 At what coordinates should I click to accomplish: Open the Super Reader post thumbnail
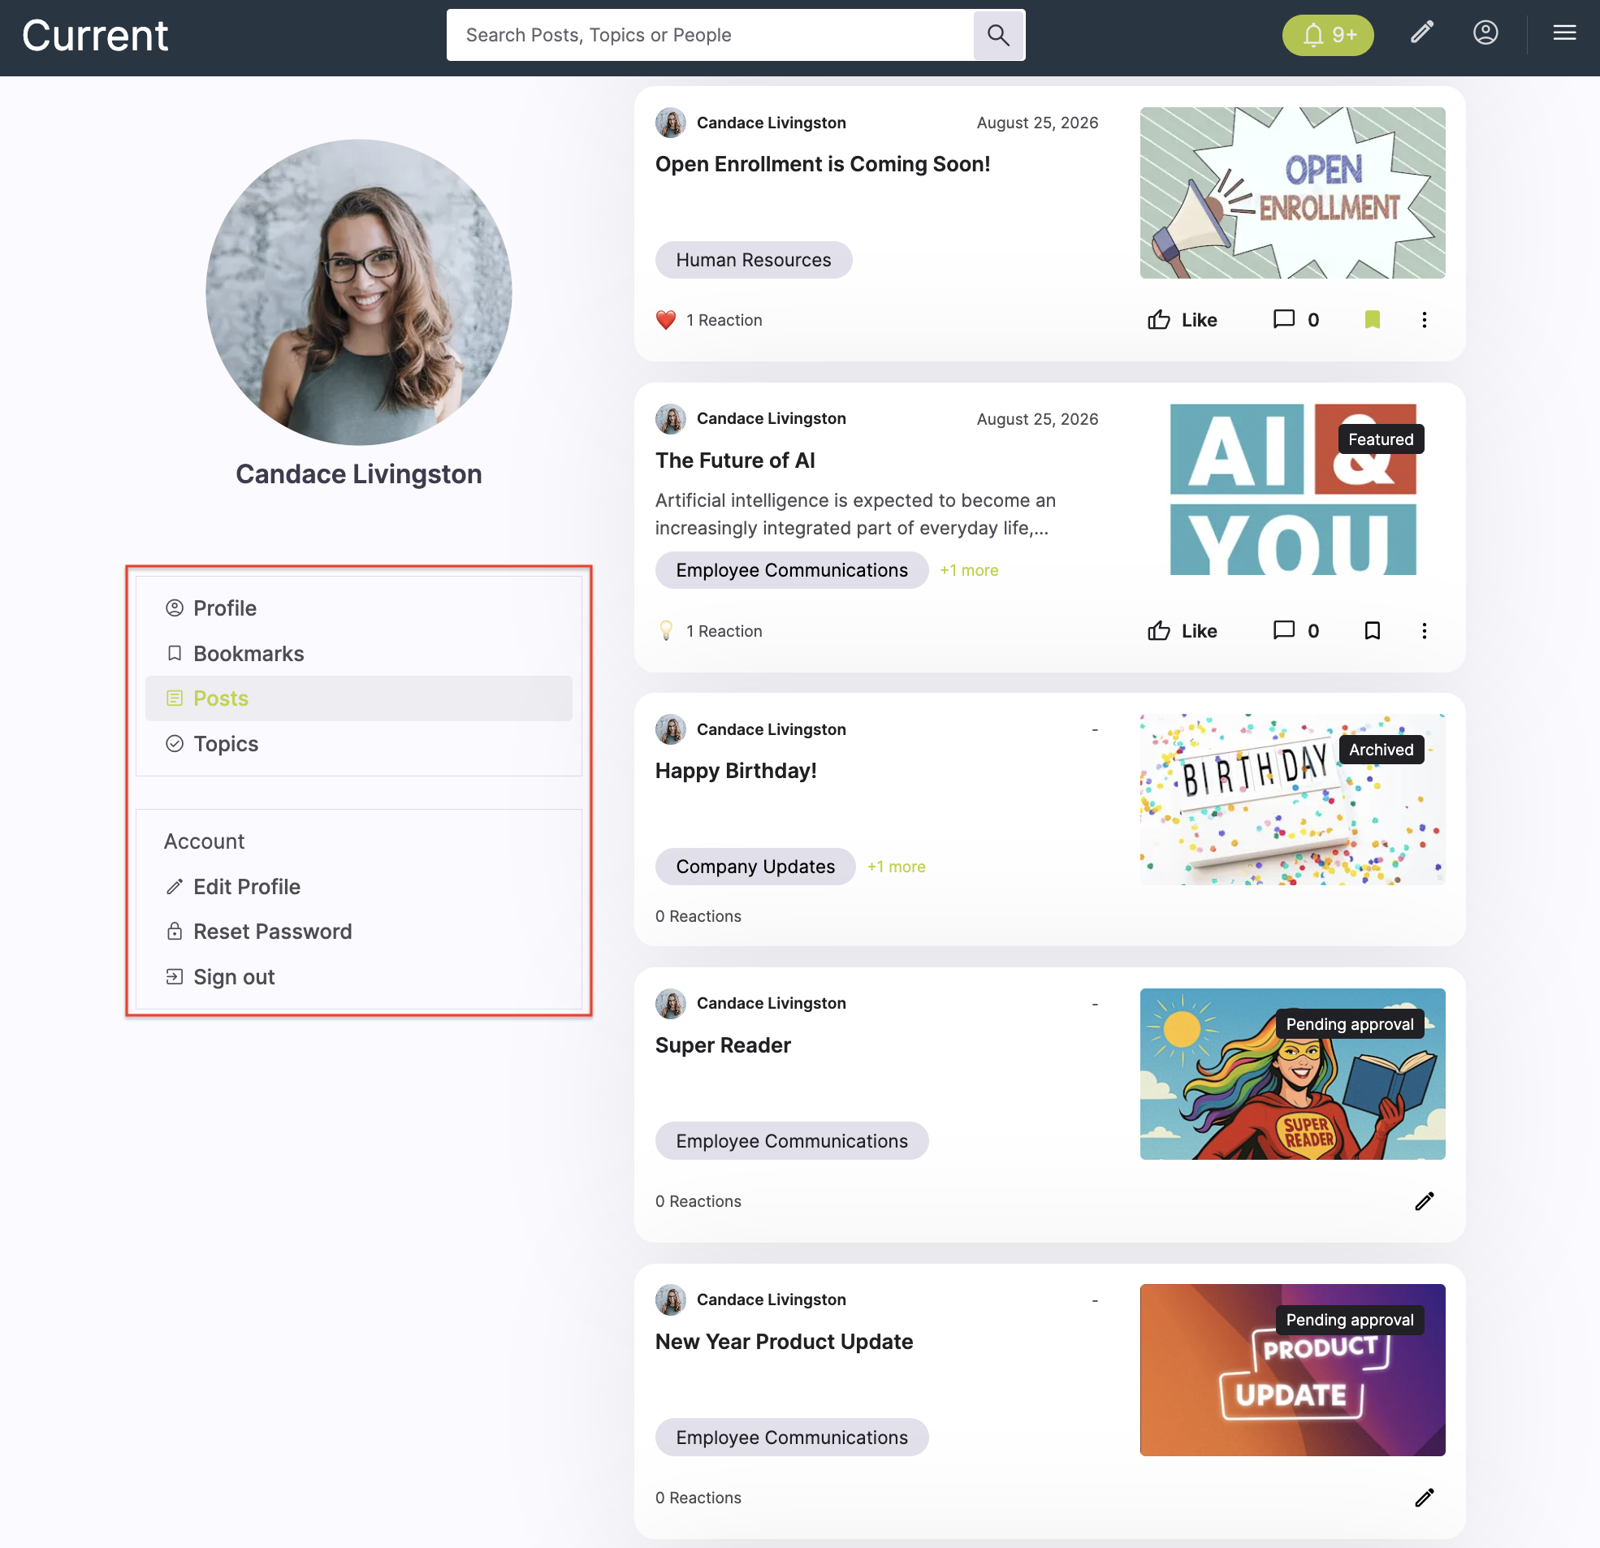(x=1292, y=1075)
